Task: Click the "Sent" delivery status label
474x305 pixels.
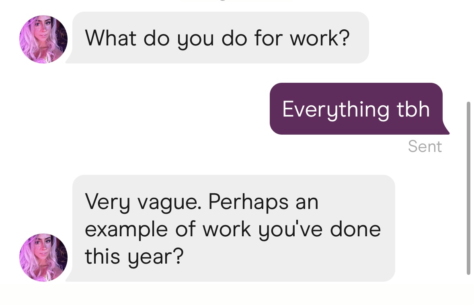Action: (425, 147)
